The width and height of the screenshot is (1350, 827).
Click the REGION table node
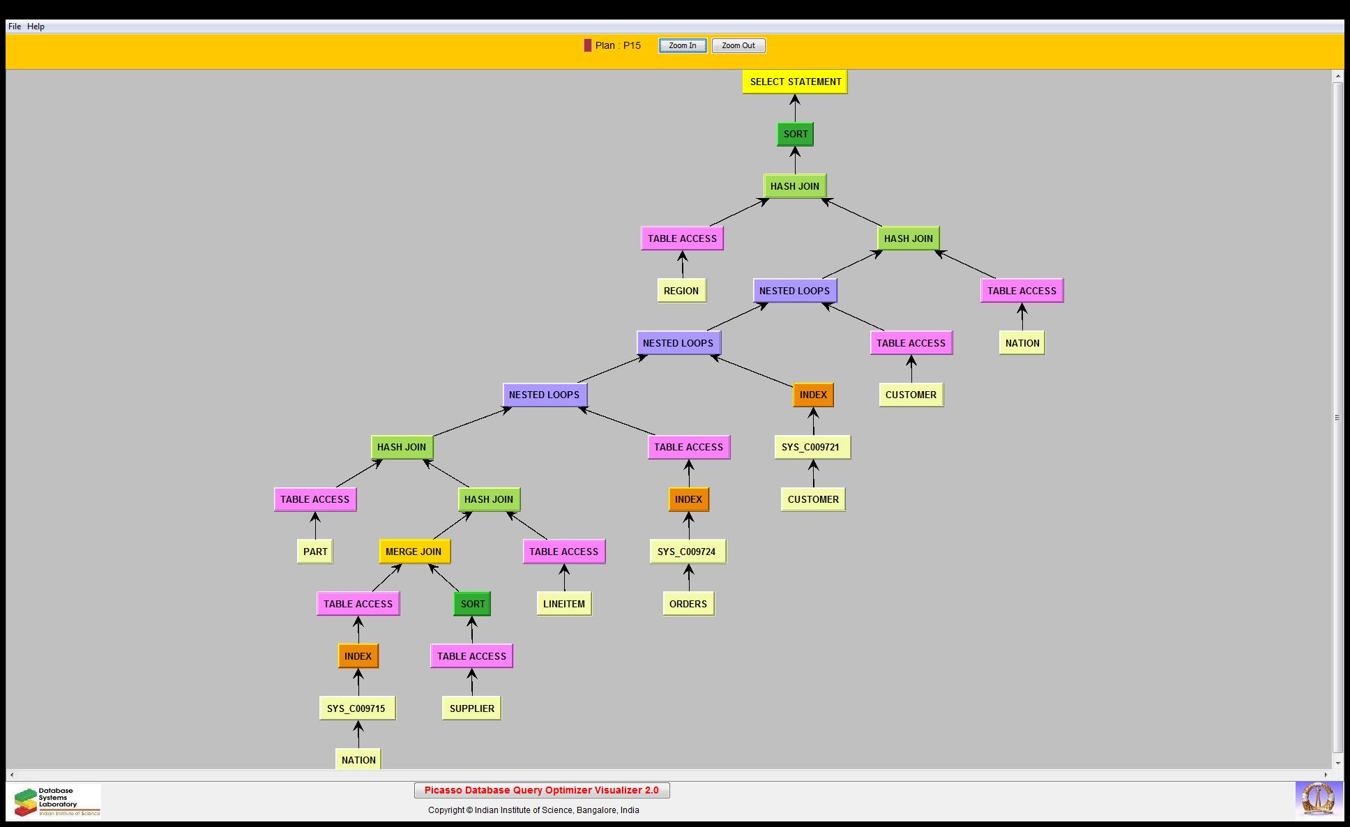coord(681,291)
